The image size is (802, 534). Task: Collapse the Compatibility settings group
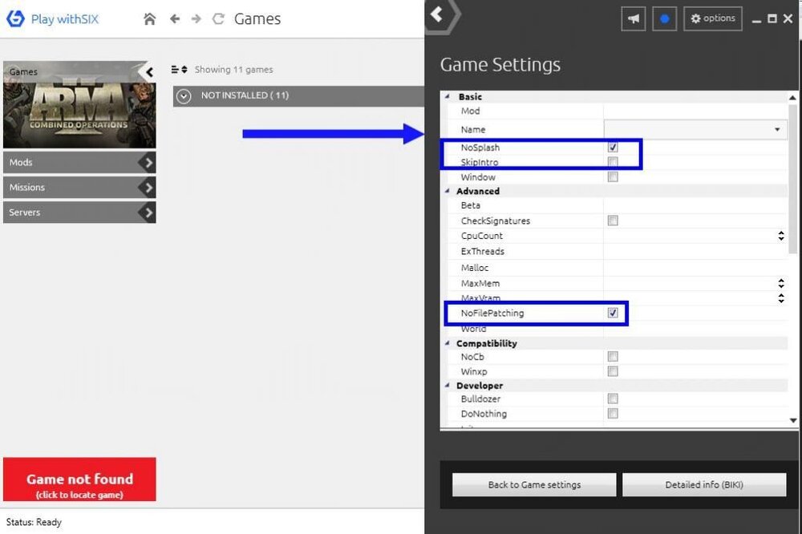447,343
